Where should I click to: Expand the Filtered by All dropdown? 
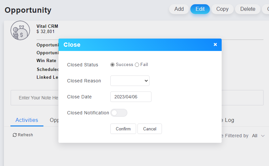tap(258, 136)
